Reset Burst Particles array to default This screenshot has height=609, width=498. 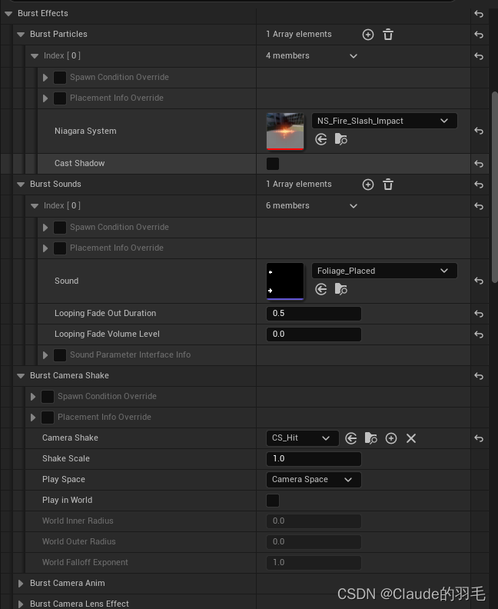pos(479,35)
